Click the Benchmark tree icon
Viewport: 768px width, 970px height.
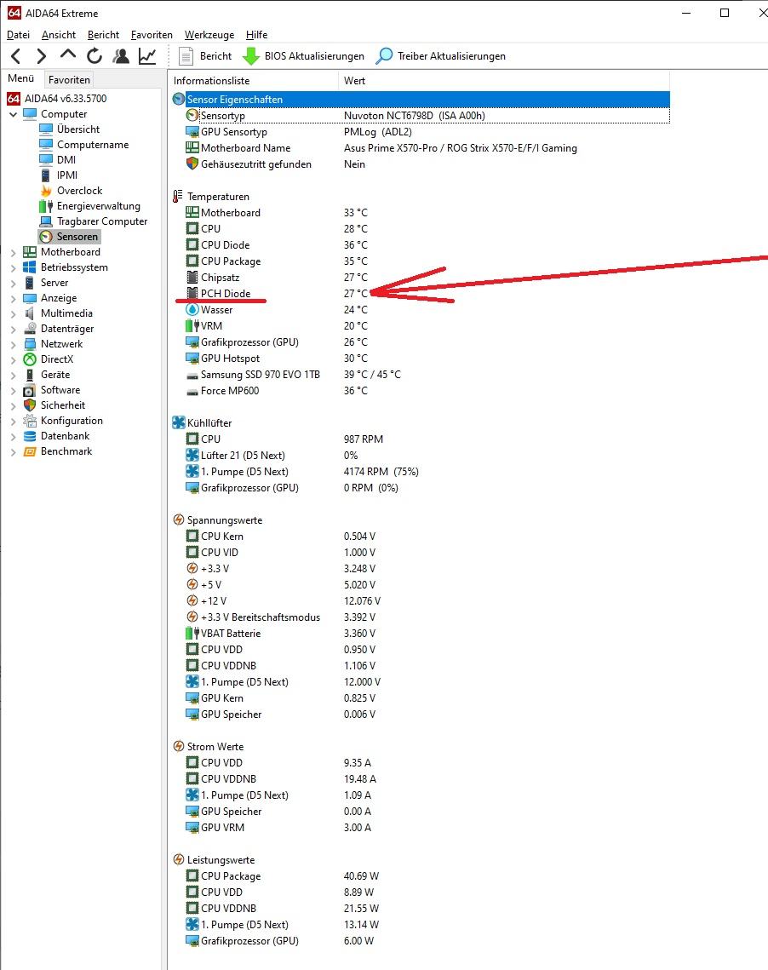click(x=30, y=451)
